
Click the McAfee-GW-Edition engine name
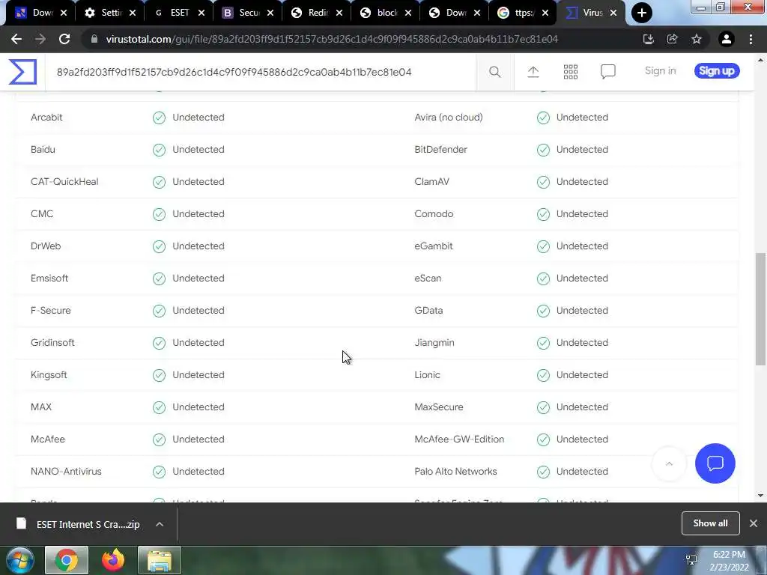click(459, 439)
